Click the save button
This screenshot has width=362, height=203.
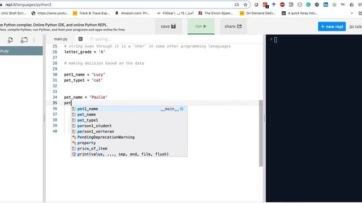[x=168, y=27]
